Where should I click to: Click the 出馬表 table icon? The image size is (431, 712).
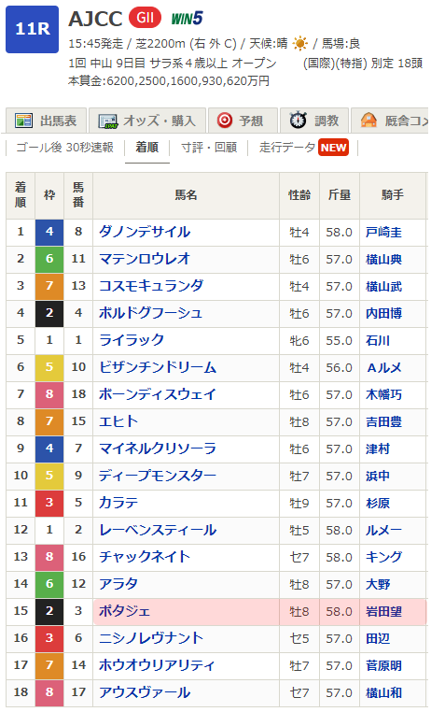click(23, 121)
